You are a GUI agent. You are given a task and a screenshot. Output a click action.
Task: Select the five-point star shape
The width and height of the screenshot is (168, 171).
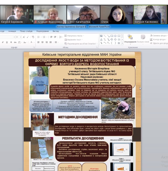pos(119,43)
